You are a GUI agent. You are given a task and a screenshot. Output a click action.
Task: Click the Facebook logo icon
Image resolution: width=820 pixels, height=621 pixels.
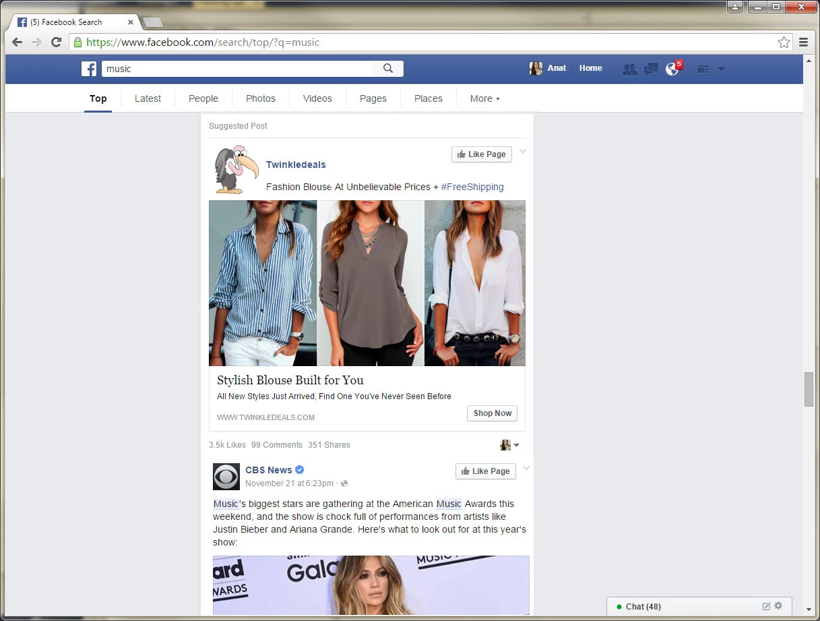tap(89, 69)
